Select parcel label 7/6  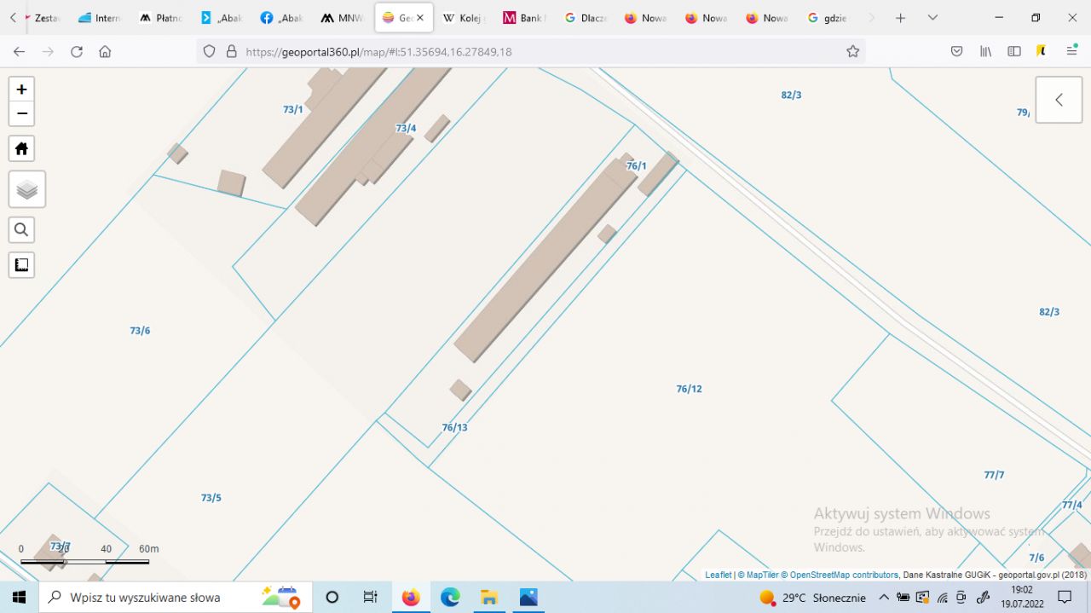click(x=1036, y=558)
